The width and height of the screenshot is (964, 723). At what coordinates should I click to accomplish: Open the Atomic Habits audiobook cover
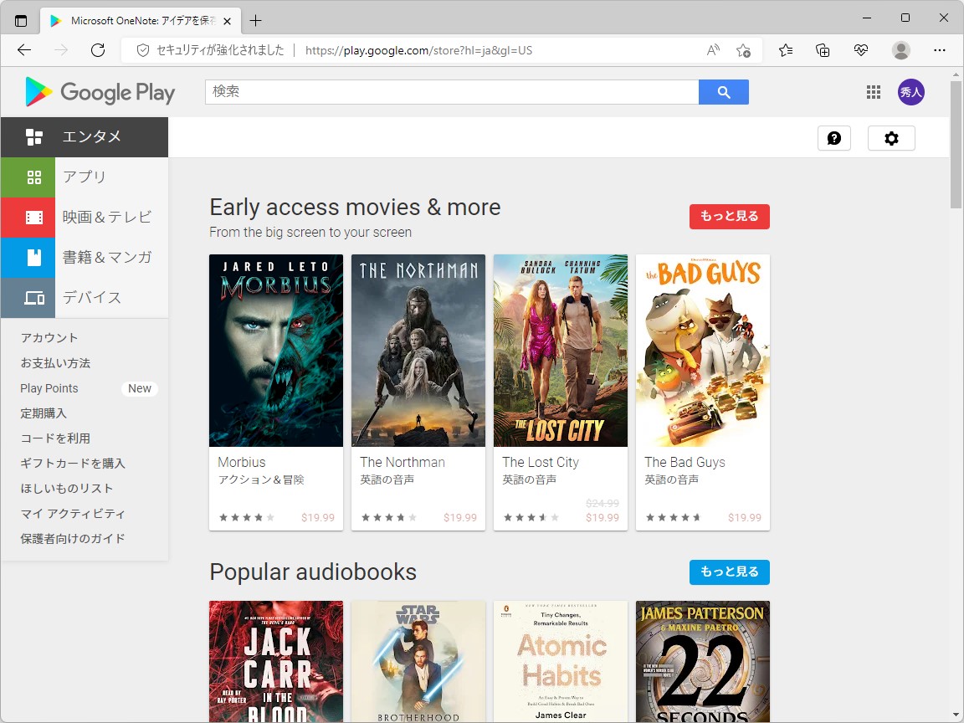561,662
